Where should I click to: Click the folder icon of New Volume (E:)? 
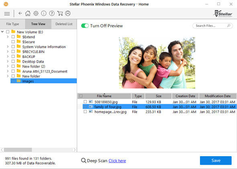coord(13,32)
